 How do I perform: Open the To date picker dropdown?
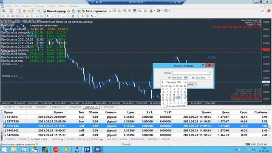click(209, 78)
